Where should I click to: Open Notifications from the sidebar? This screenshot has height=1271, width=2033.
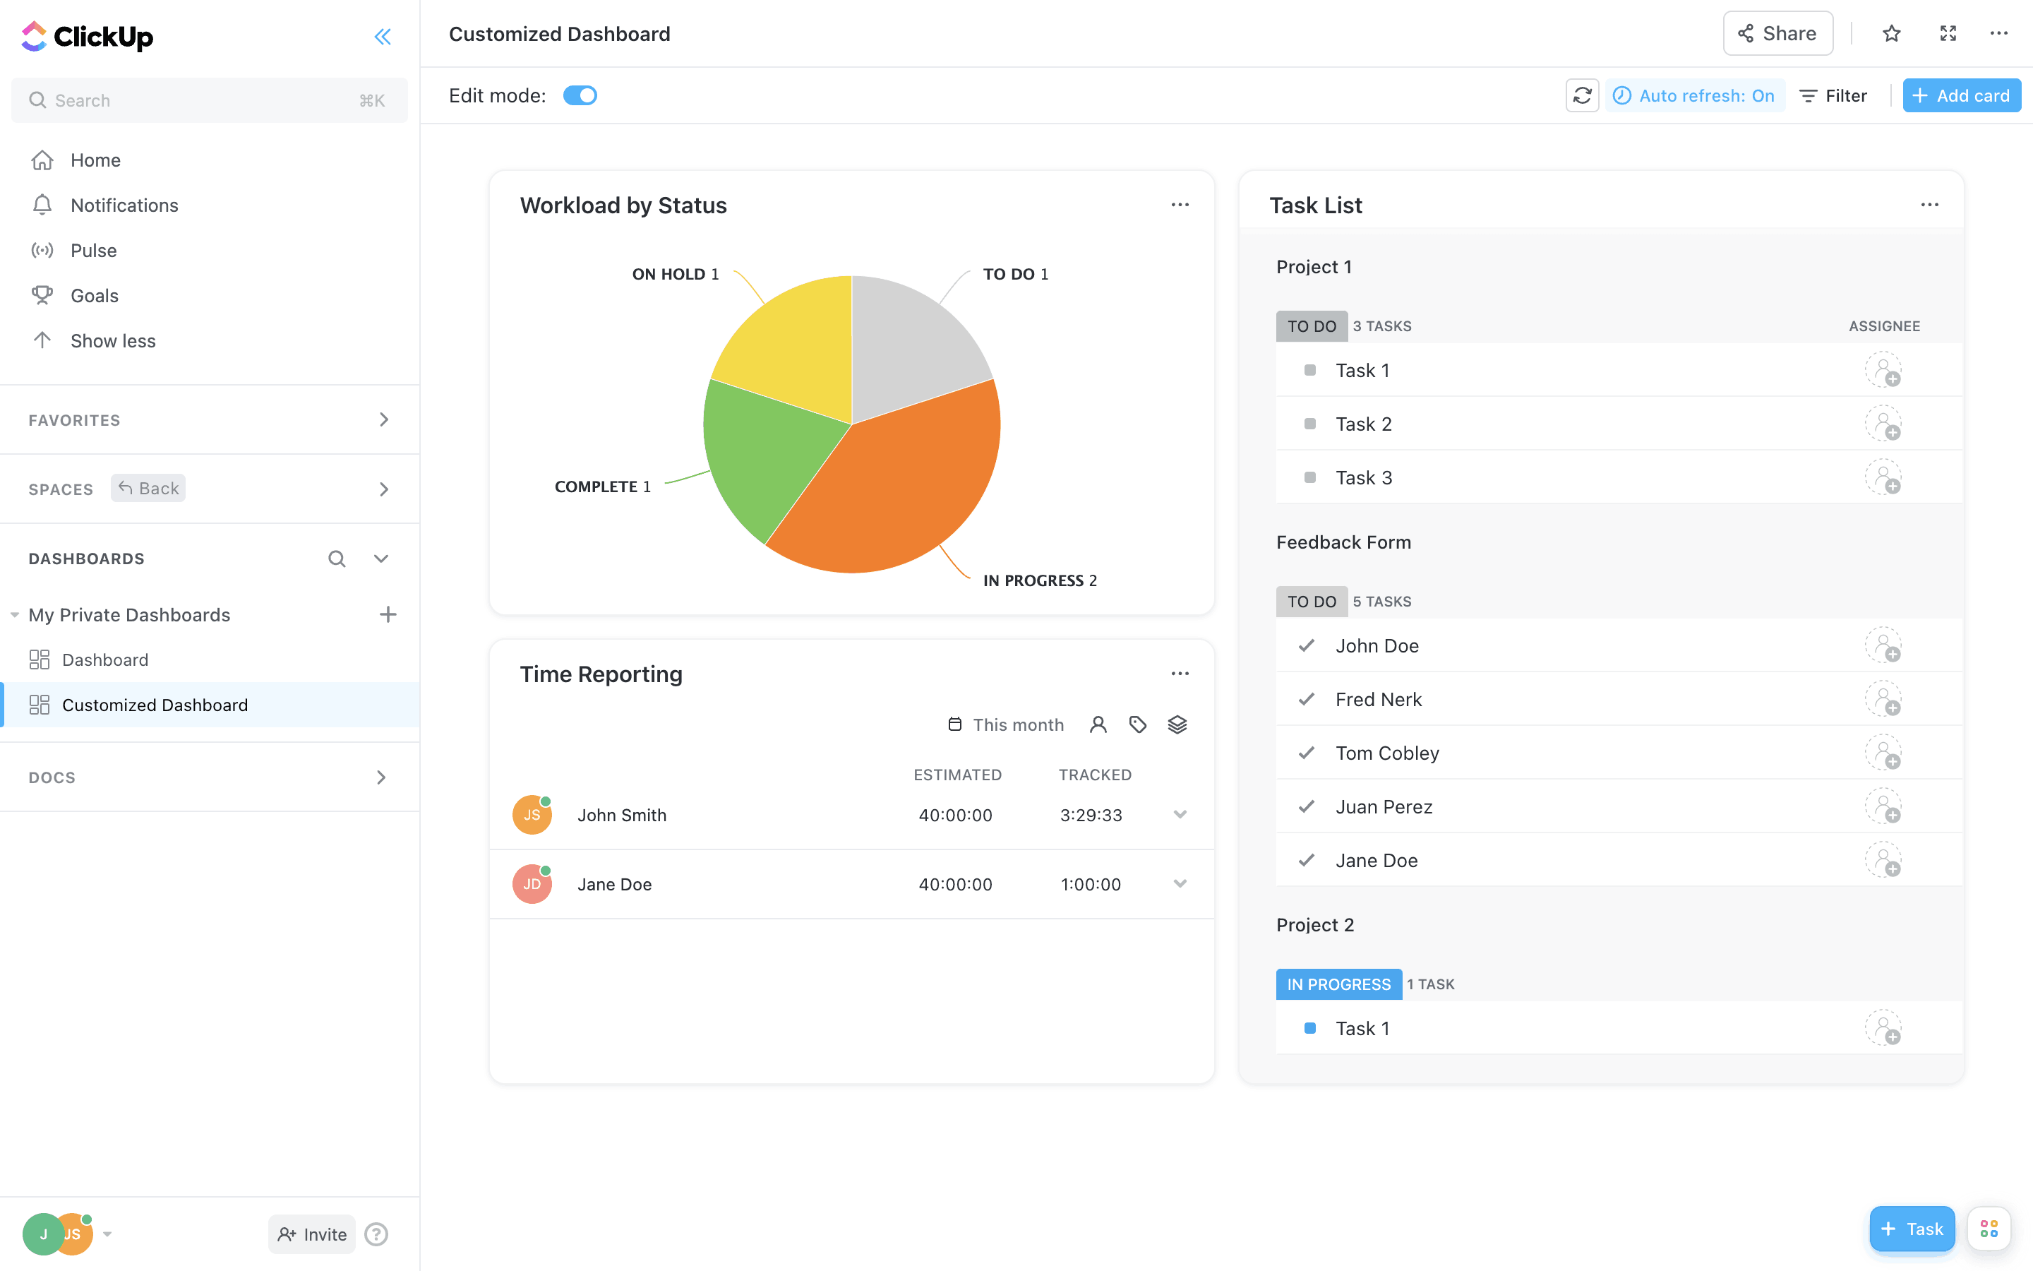tap(124, 205)
